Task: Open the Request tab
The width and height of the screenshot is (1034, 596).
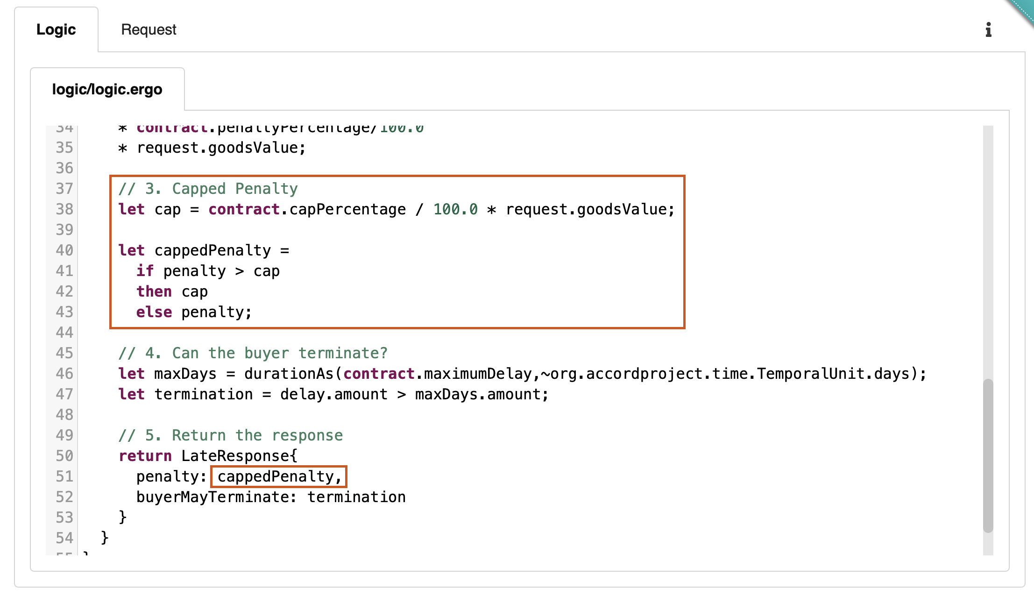Action: click(149, 29)
